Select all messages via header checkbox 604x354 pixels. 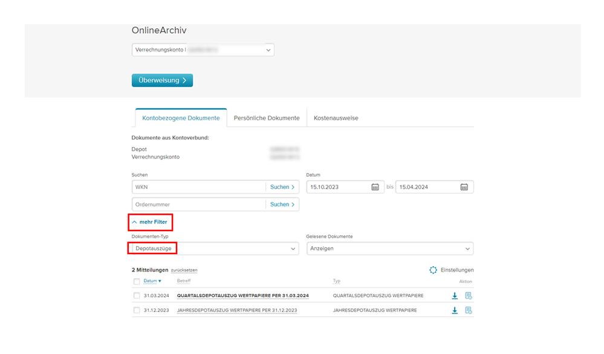137,281
